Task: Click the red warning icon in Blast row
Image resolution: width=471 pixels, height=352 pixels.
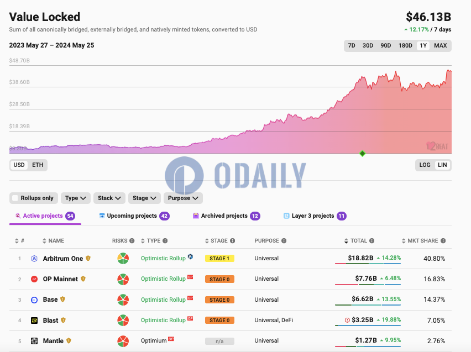Action: coord(347,320)
